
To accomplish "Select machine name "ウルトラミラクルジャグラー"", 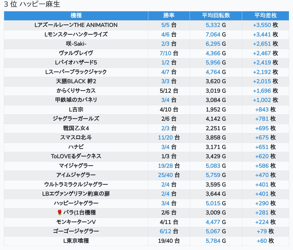I will click(76, 184).
